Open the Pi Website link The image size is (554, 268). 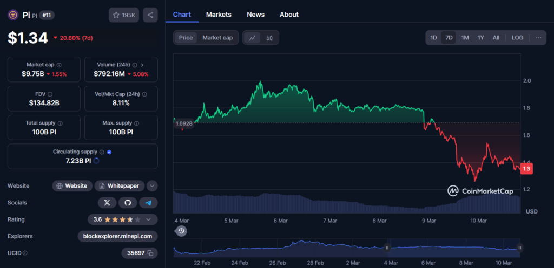click(x=72, y=186)
